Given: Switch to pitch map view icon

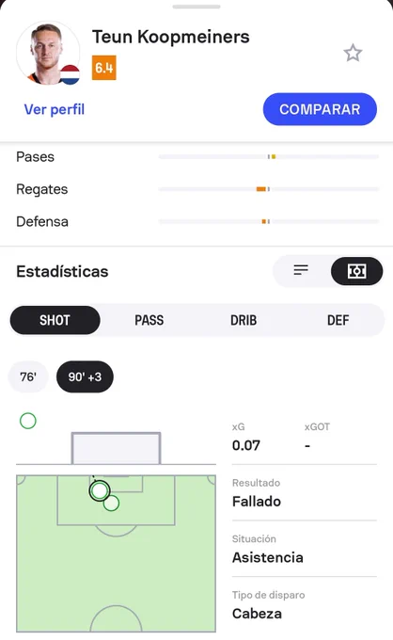Looking at the screenshot, I should 356,271.
